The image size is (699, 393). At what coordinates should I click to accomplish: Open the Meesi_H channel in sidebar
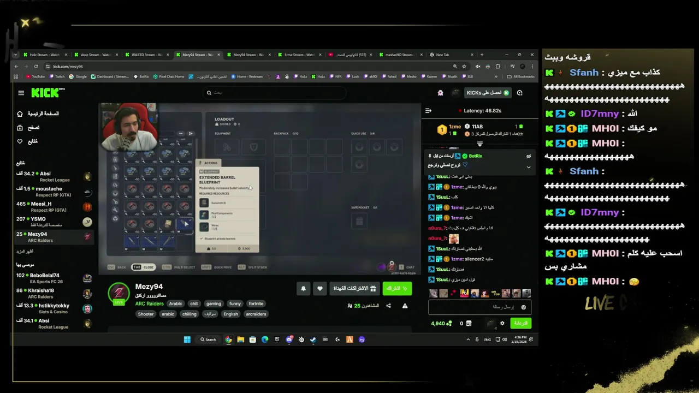coord(55,207)
